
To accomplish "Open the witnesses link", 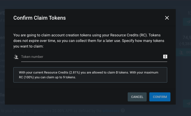I will click(x=111, y=111).
